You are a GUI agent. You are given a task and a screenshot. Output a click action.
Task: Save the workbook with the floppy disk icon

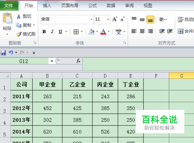pos(3,53)
